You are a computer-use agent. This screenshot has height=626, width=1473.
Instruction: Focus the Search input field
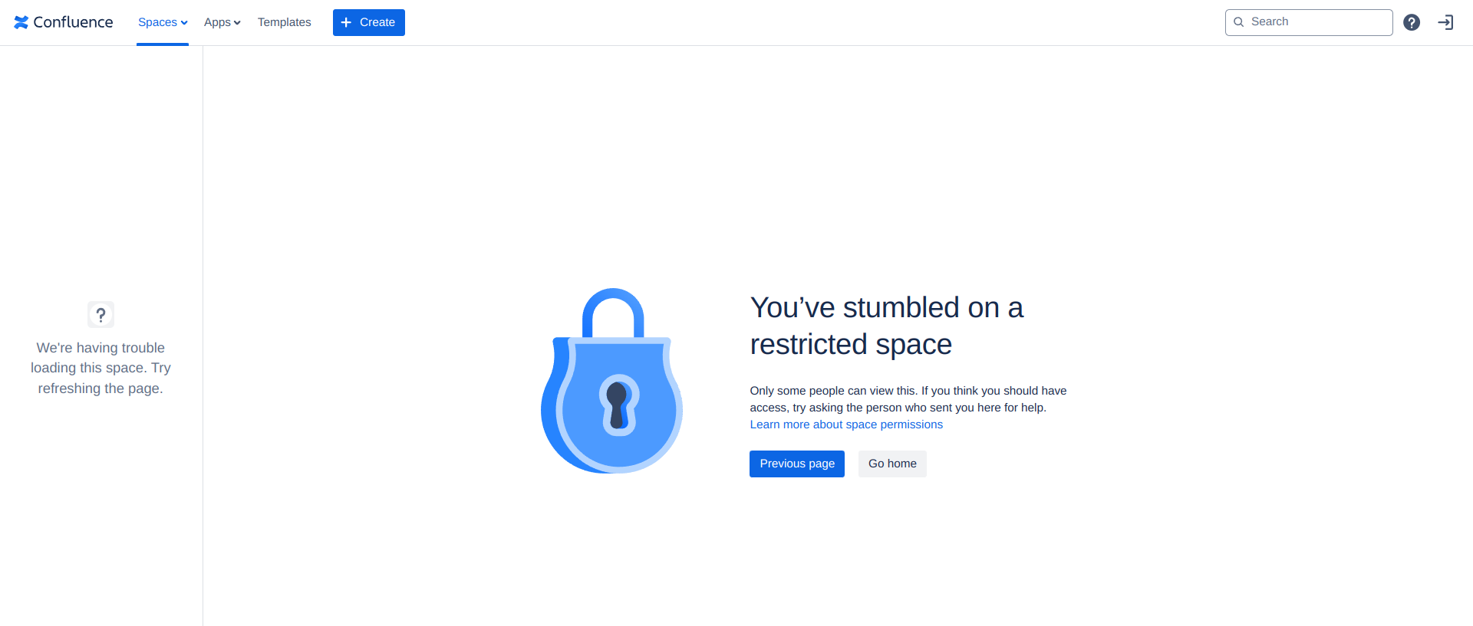1309,22
